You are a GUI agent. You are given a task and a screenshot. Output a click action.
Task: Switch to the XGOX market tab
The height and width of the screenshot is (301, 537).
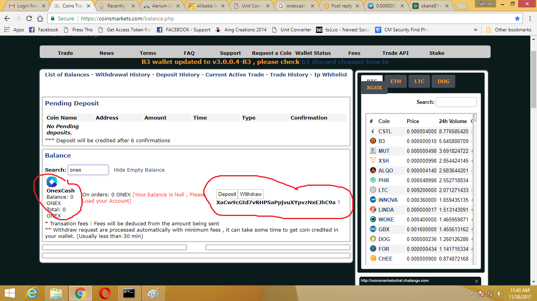(x=374, y=88)
